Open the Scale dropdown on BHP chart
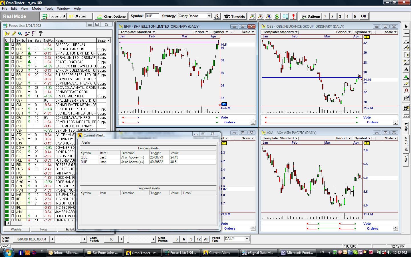Viewport: 411px width, 257px height. [248, 32]
